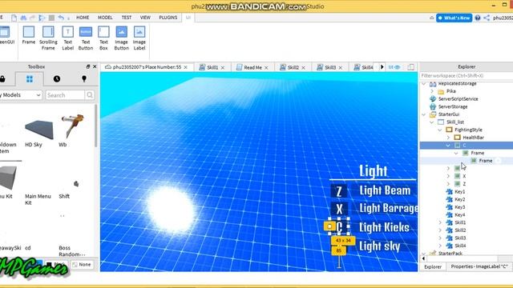Insert an Image Button element
Image resolution: width=513 pixels, height=288 pixels.
click(121, 38)
